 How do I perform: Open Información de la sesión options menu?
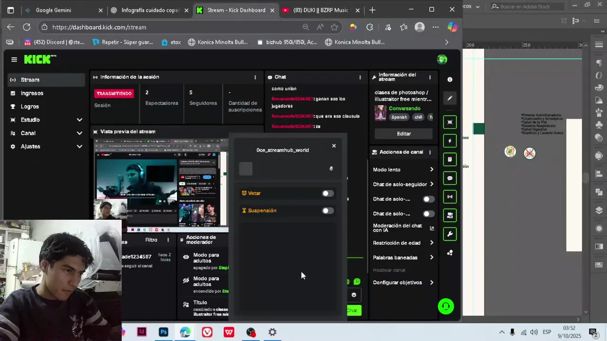pos(255,77)
